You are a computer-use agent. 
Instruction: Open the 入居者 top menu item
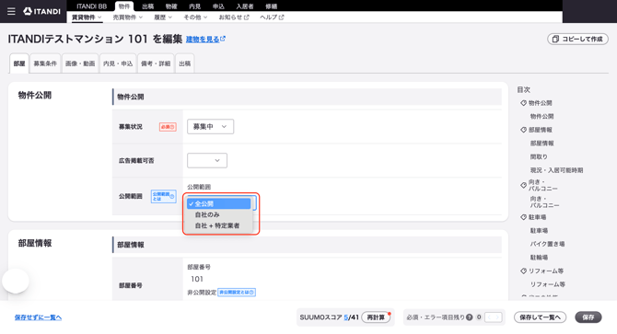pos(245,6)
